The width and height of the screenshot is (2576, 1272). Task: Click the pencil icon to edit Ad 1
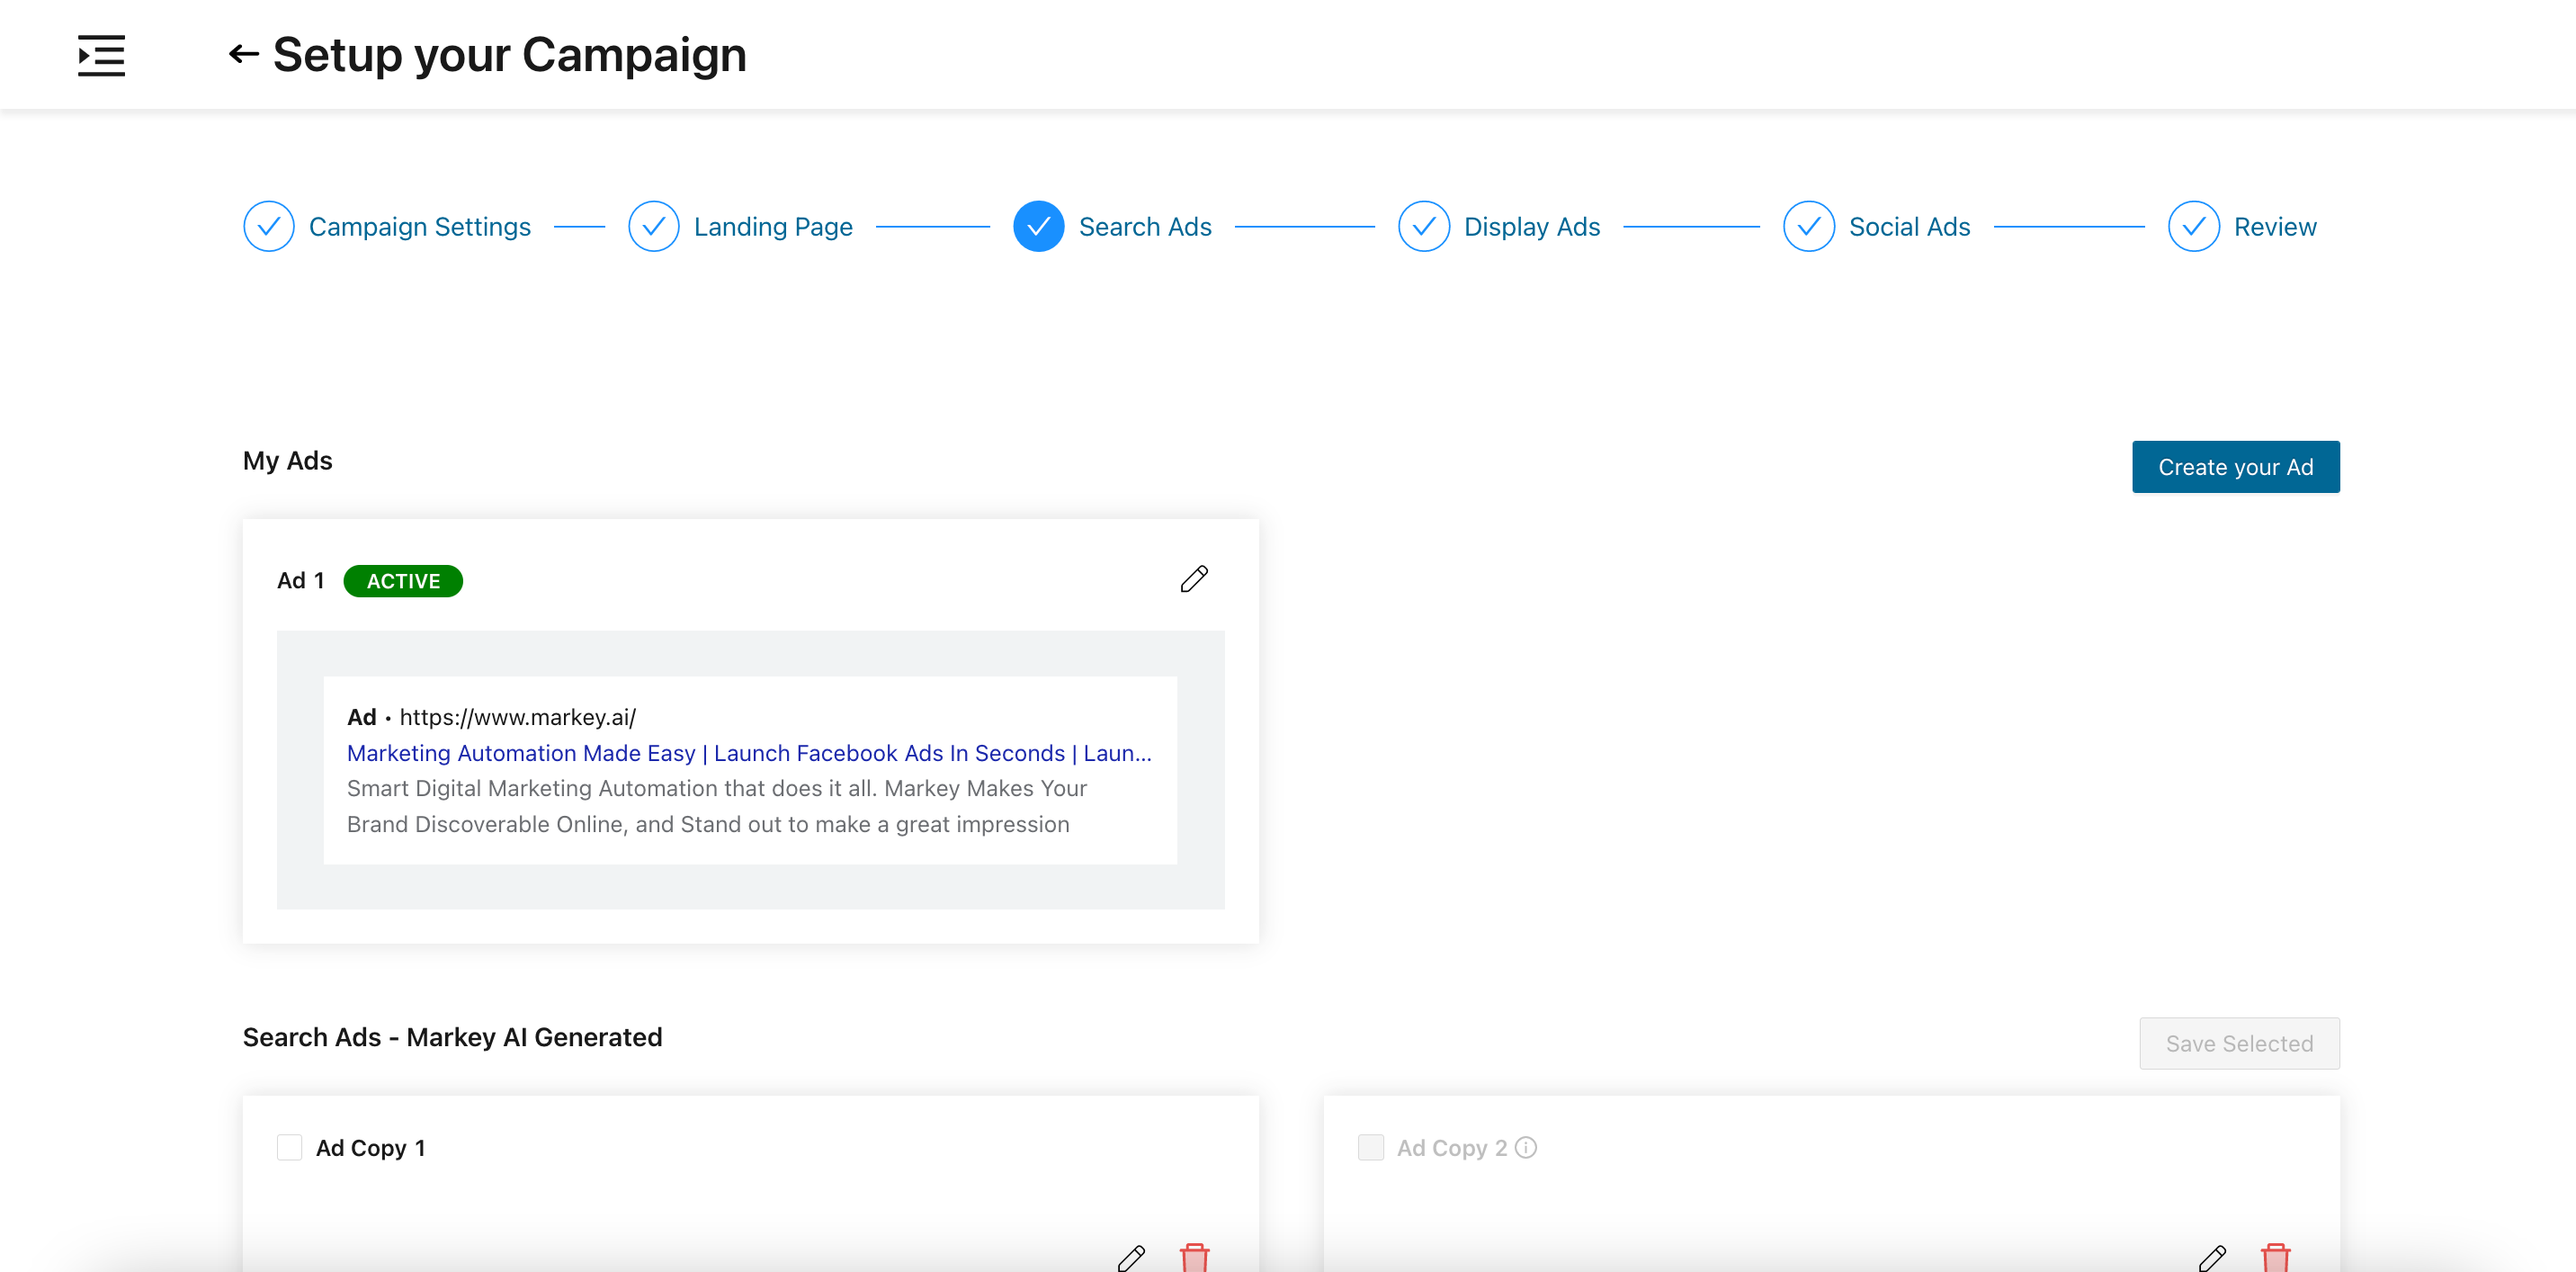pos(1194,579)
